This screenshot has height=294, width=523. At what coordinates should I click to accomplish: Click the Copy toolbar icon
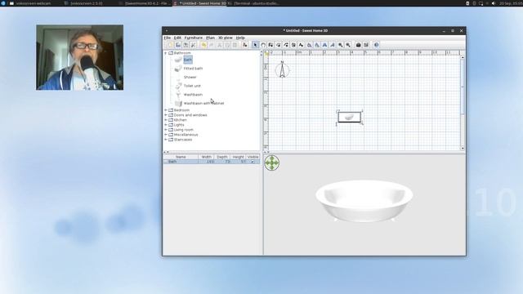pos(227,45)
